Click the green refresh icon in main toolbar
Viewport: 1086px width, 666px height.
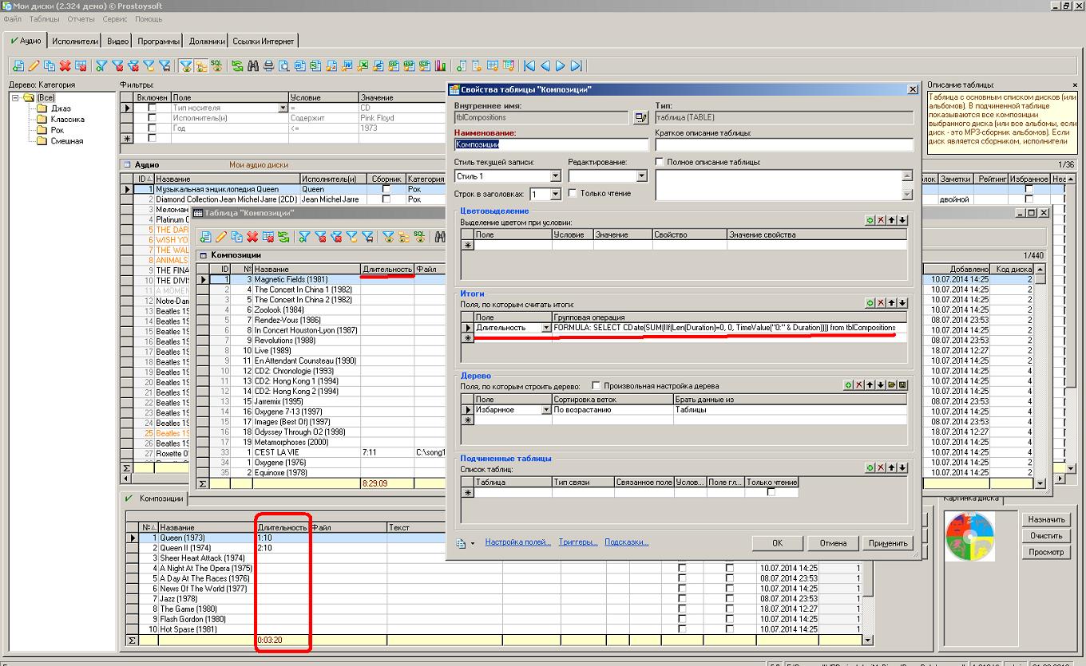pos(237,65)
